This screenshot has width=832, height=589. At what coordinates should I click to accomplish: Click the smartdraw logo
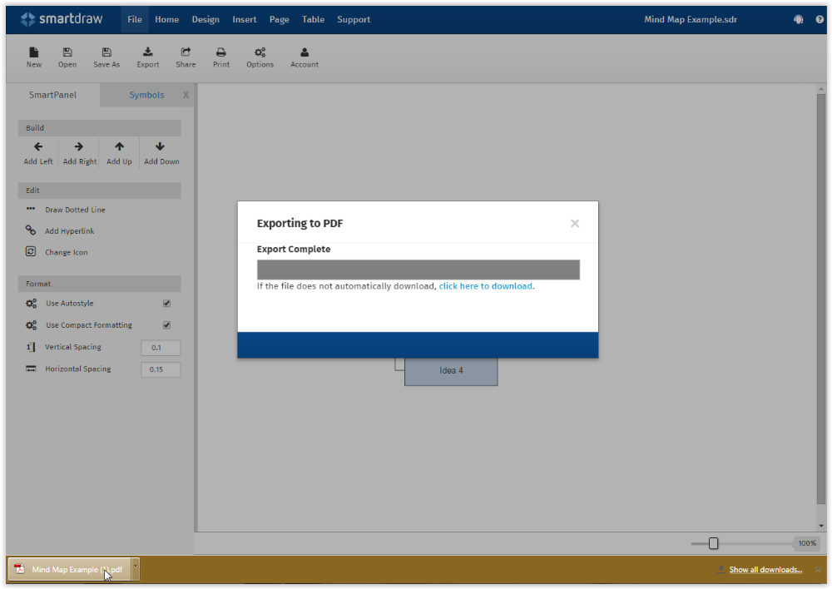point(62,19)
